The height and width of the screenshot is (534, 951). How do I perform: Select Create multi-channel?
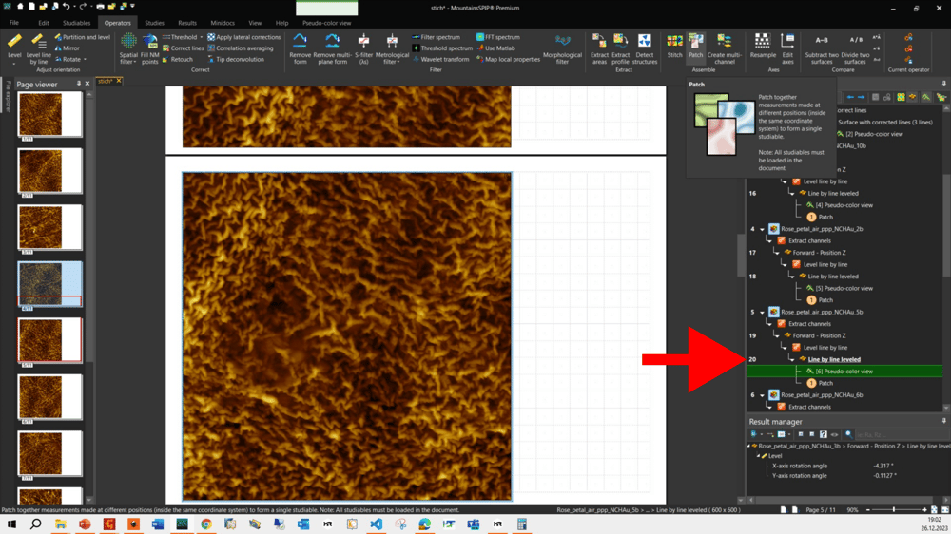coord(724,48)
